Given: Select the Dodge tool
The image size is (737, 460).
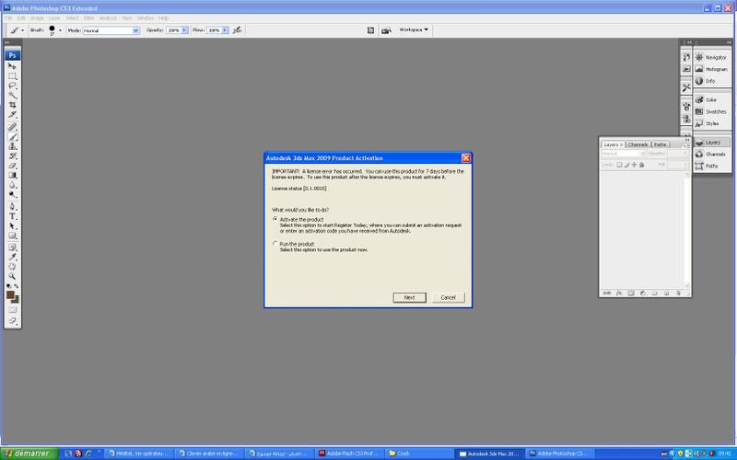Looking at the screenshot, I should point(13,194).
